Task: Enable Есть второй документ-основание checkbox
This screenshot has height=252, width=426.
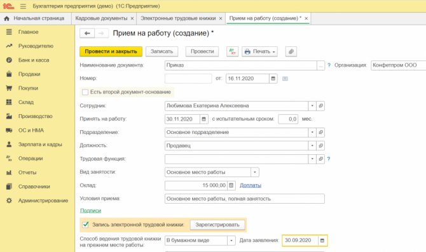Action: pyautogui.click(x=85, y=92)
